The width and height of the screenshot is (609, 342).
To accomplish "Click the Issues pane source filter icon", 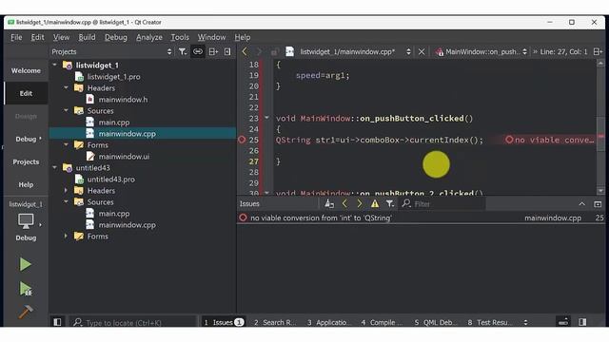I will click(329, 203).
